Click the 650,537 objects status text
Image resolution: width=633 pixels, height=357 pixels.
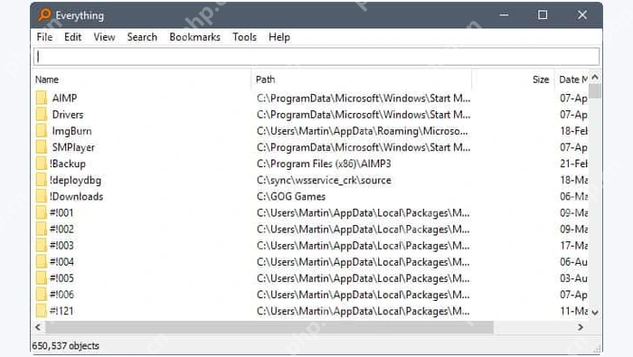coord(65,346)
